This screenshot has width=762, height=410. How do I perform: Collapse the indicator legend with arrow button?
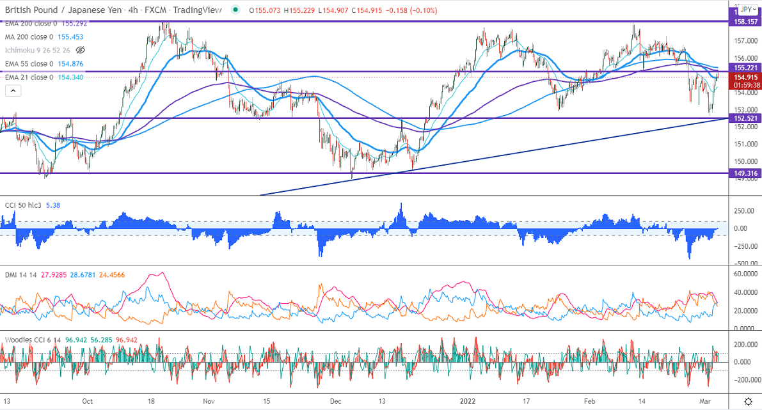13,90
